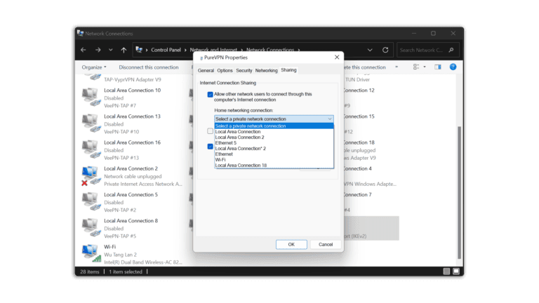Screen dimensions: 539x303
Task: Uncheck Allow other network users to connect
Action: point(210,94)
